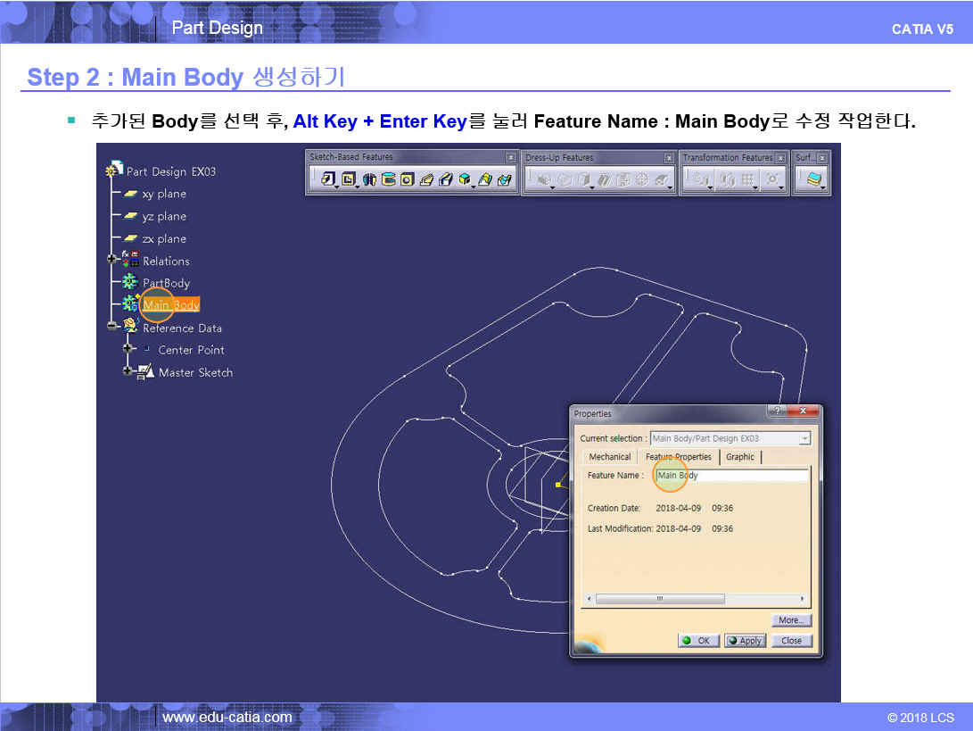
Task: Select Center Point label in tree
Action: [191, 350]
